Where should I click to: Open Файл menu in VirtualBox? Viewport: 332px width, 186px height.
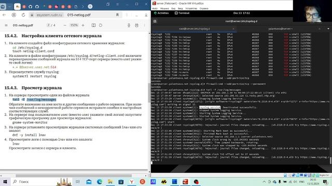click(x=155, y=9)
